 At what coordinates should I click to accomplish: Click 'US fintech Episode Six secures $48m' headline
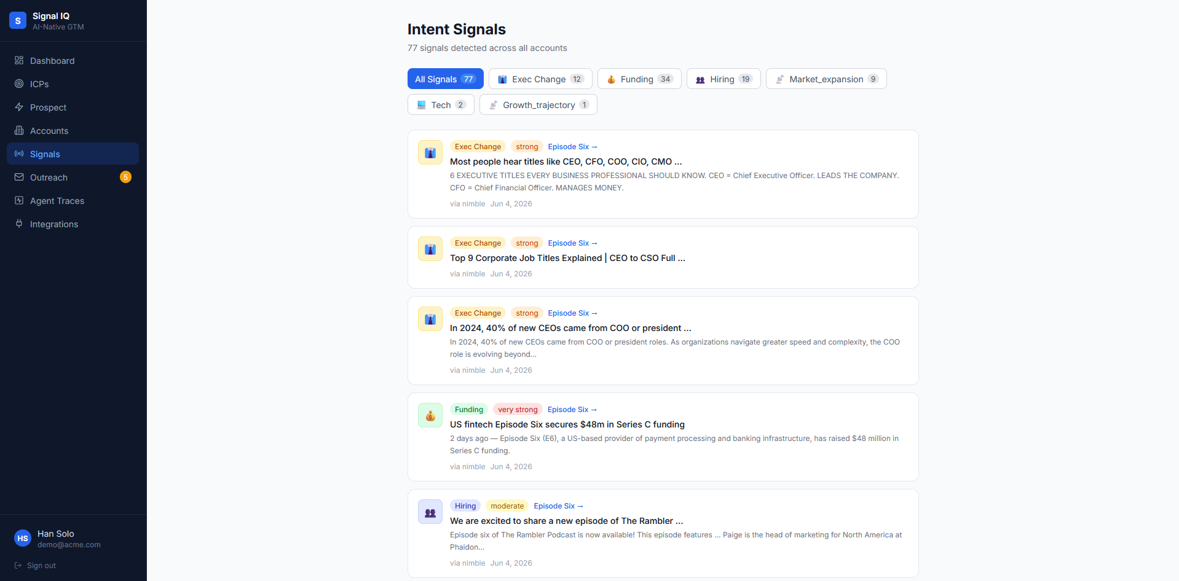tap(567, 424)
